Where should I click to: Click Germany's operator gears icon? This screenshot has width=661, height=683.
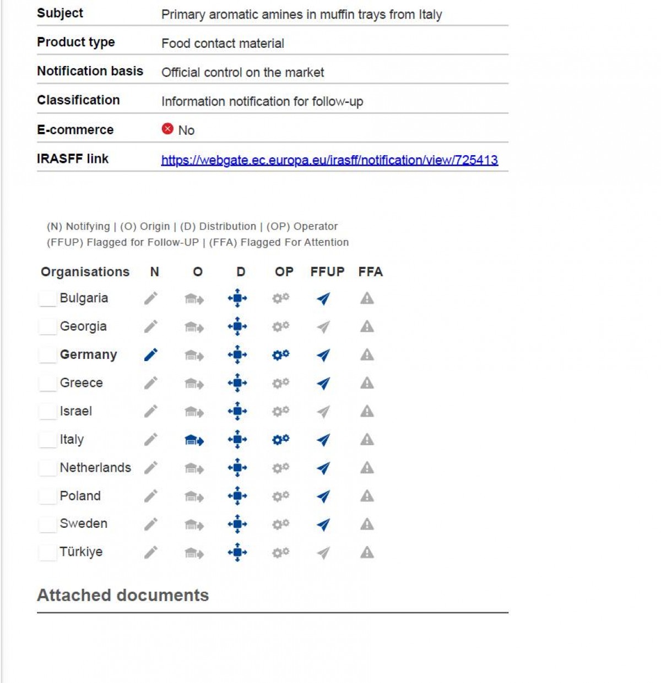[280, 355]
